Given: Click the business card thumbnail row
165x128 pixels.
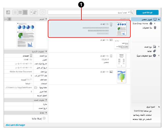Looking at the screenshot, I should 121,44.
